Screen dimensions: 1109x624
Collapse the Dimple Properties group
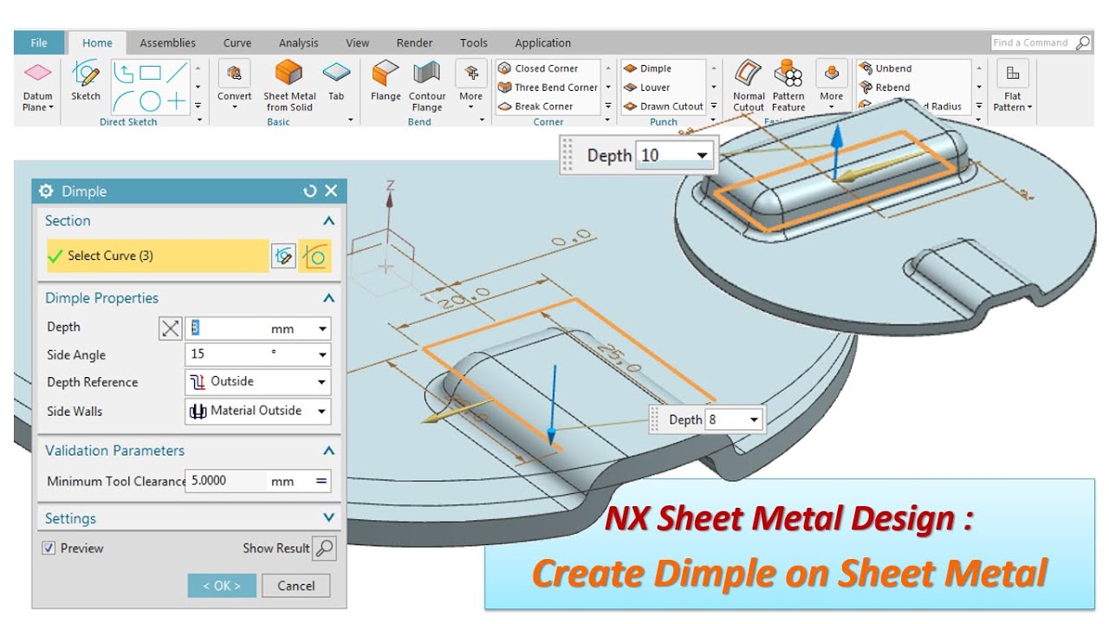coord(328,298)
